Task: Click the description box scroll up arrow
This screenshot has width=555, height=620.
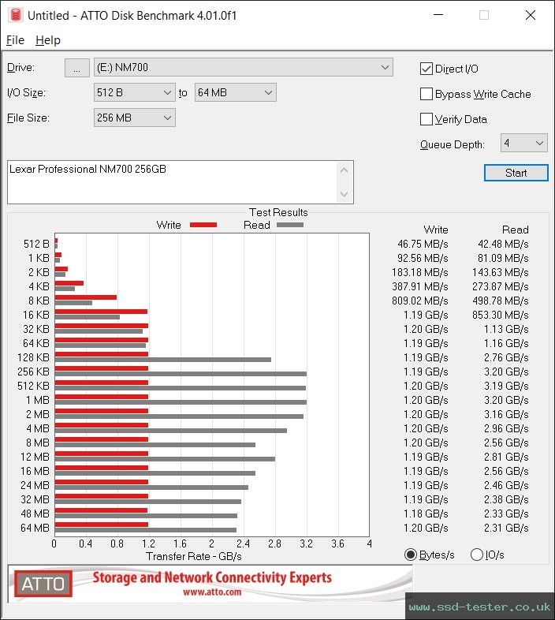Action: click(x=344, y=170)
